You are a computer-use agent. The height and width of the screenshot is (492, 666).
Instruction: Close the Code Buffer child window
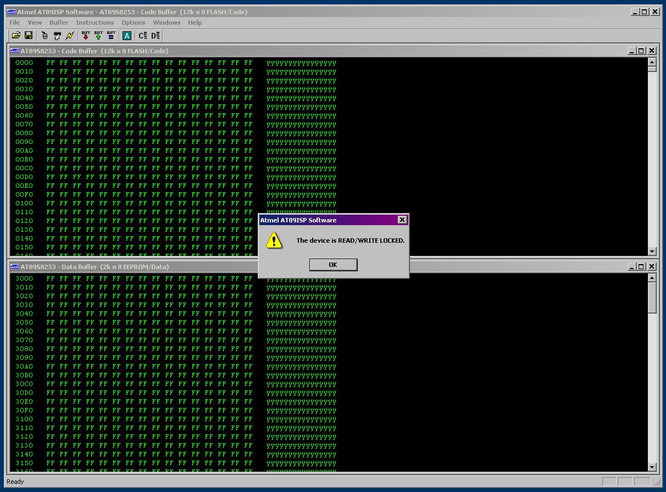coord(652,51)
